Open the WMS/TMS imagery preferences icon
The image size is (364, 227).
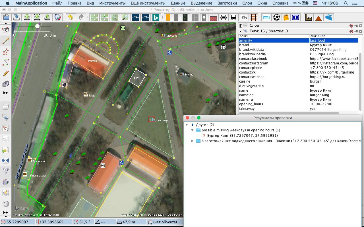pos(115,17)
